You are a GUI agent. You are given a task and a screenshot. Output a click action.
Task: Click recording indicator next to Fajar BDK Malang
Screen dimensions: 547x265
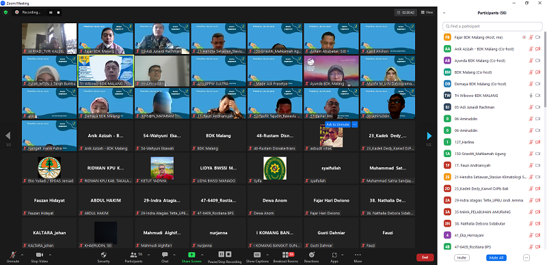(x=524, y=38)
